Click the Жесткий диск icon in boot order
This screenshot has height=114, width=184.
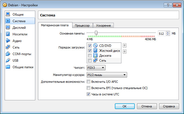95,50
